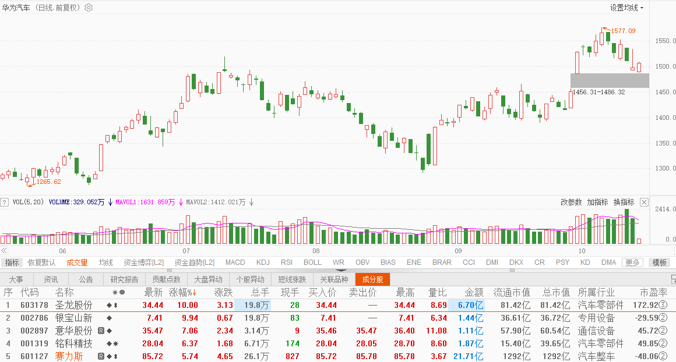Click industry 专用设备 in 银宝山新 row

(596, 318)
